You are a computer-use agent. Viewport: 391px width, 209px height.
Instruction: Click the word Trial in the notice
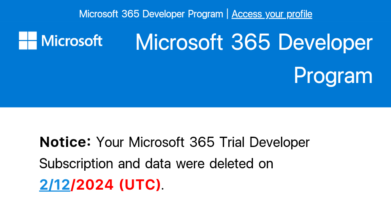[222, 142]
